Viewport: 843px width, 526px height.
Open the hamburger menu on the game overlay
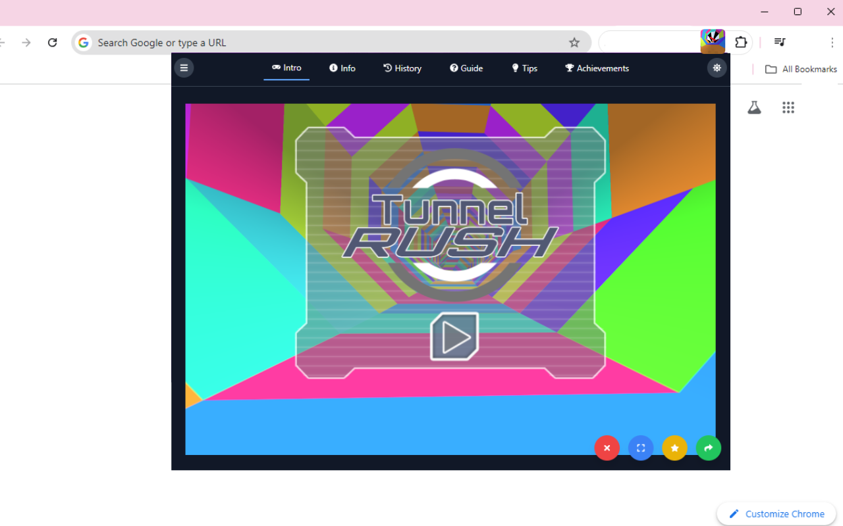(184, 68)
